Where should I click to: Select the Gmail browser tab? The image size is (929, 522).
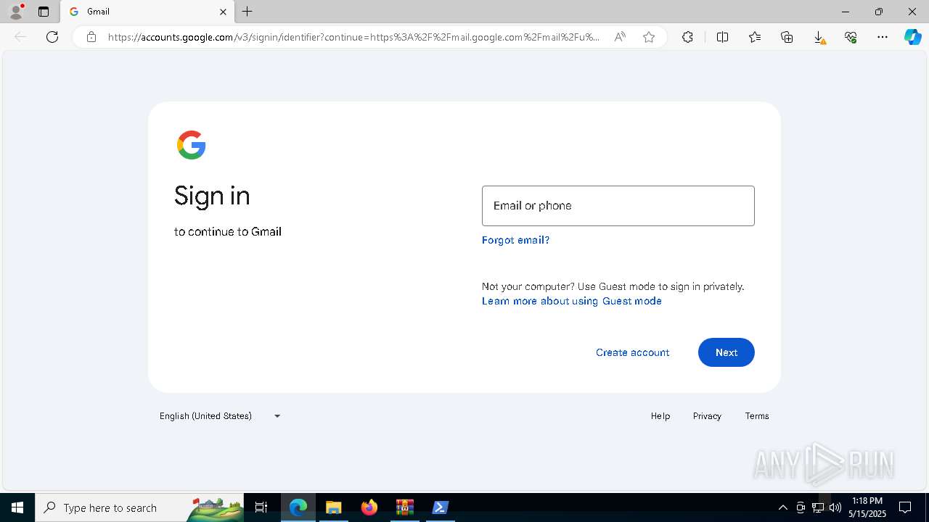(147, 12)
